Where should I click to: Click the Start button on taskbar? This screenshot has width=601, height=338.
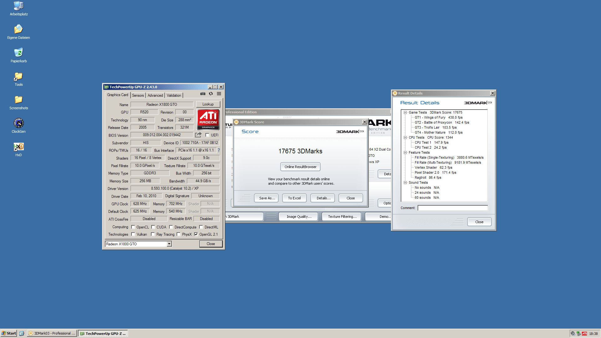tap(9, 333)
